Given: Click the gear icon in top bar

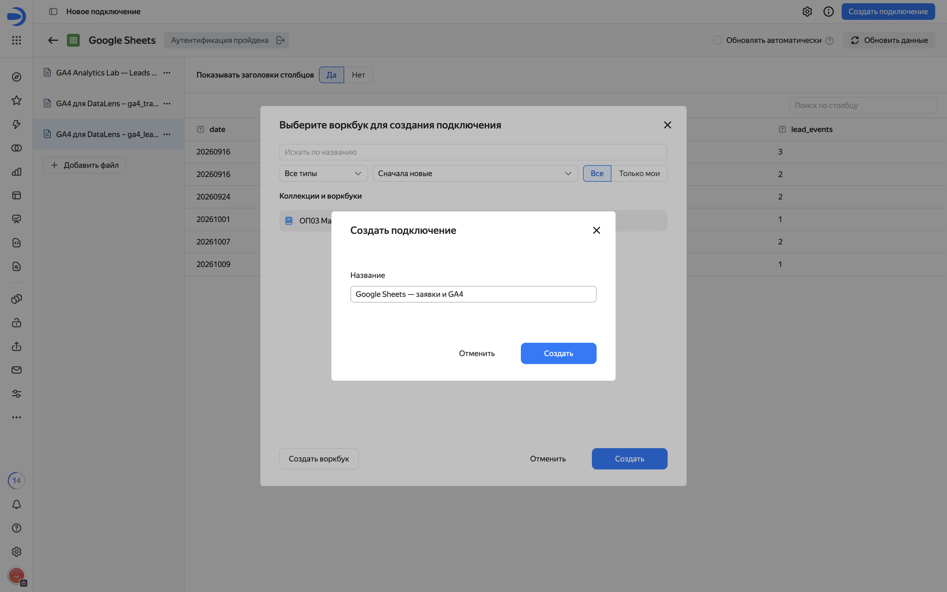Looking at the screenshot, I should click(x=807, y=12).
